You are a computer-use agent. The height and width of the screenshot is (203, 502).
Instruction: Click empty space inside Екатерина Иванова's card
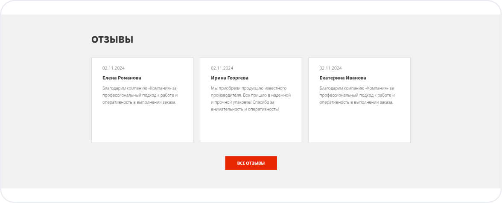tap(359, 126)
